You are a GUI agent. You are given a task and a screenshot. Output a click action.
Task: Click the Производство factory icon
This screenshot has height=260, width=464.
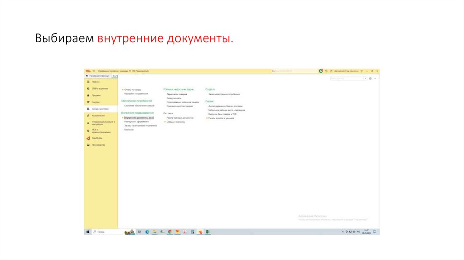point(88,145)
